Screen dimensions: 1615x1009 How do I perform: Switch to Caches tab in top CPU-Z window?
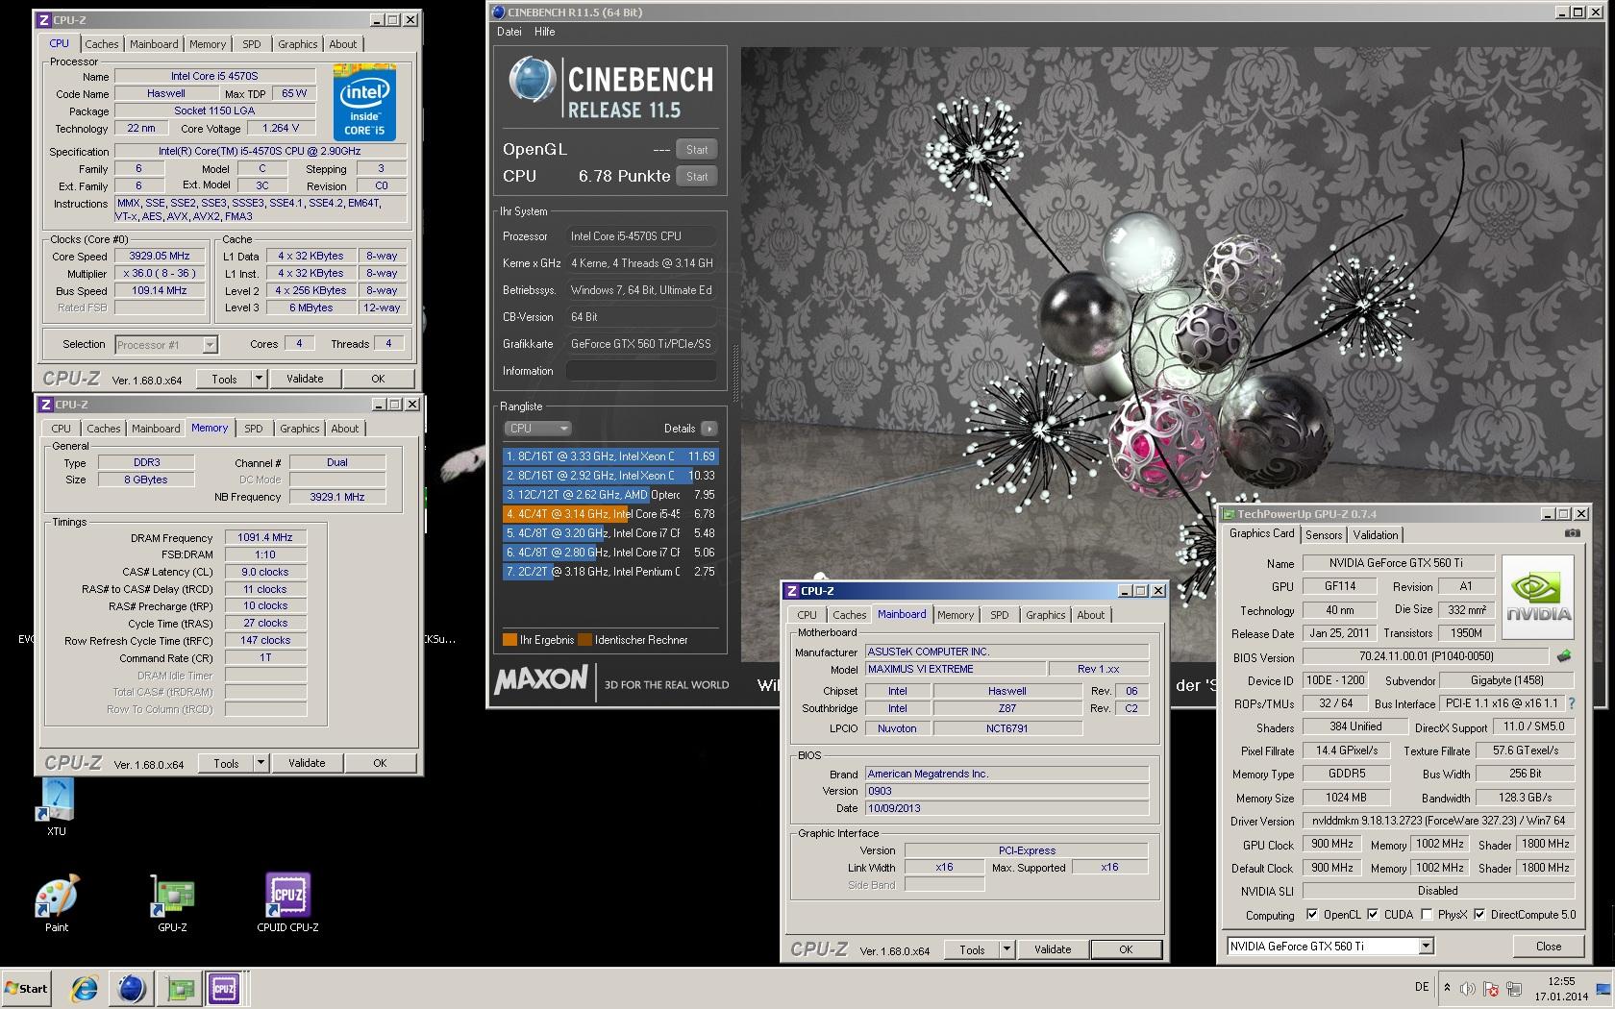point(101,44)
